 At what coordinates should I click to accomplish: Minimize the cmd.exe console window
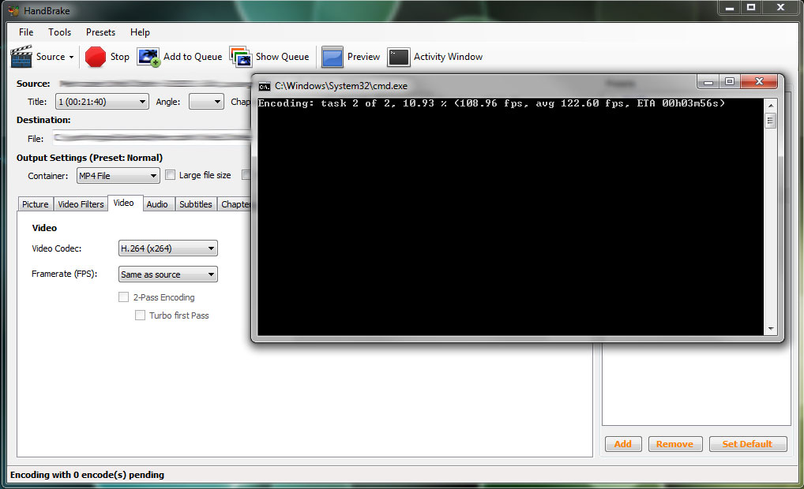708,82
